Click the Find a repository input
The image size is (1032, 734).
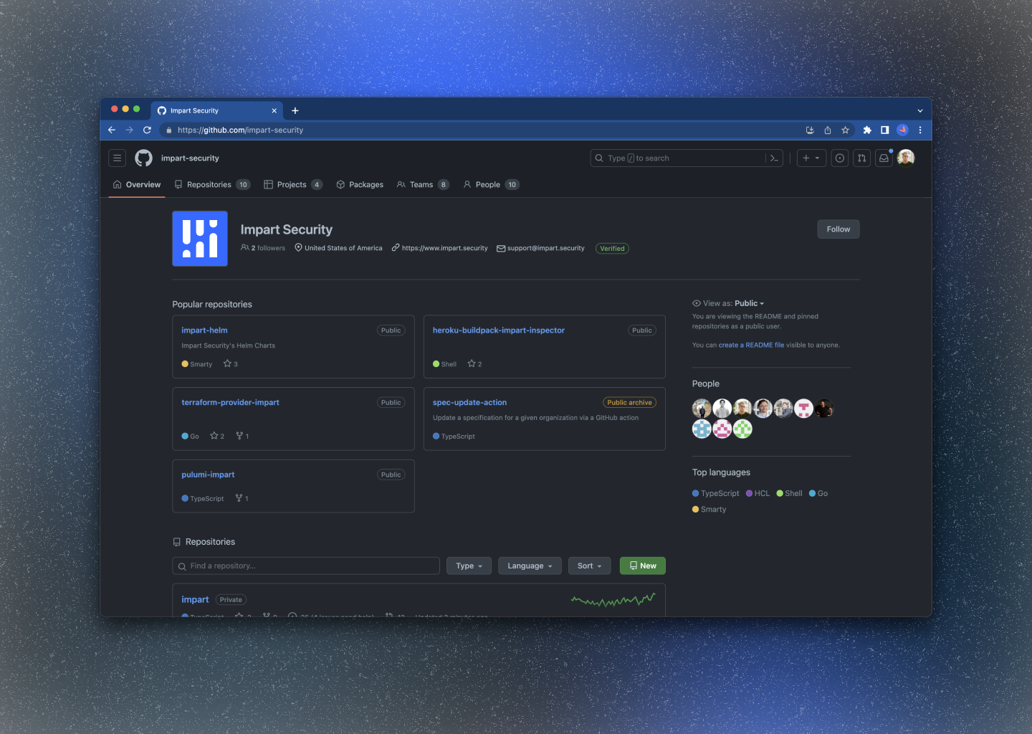point(306,566)
